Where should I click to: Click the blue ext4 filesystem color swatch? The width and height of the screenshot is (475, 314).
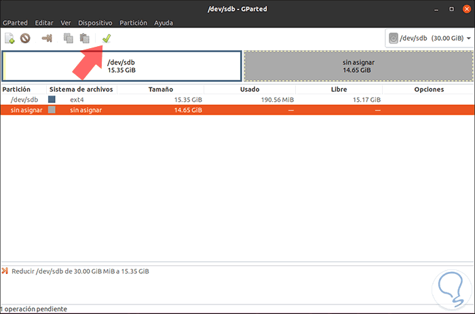point(52,99)
